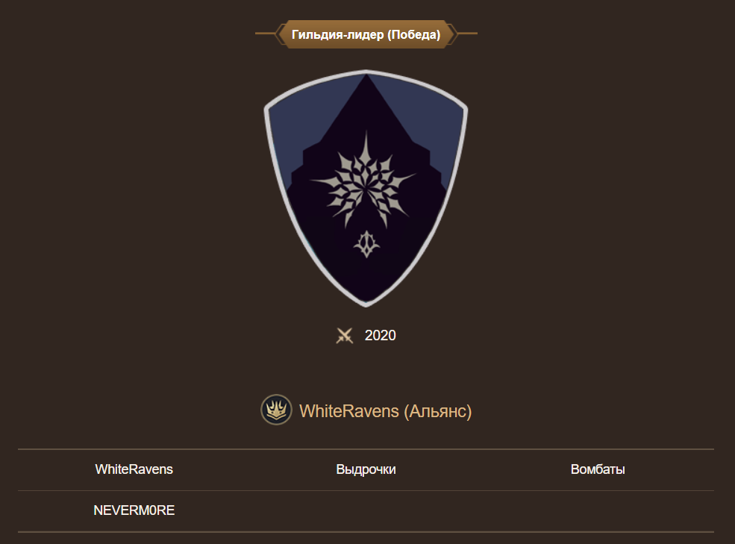Click the dark lower body of the shield
The width and height of the screenshot is (735, 544).
tap(366, 277)
